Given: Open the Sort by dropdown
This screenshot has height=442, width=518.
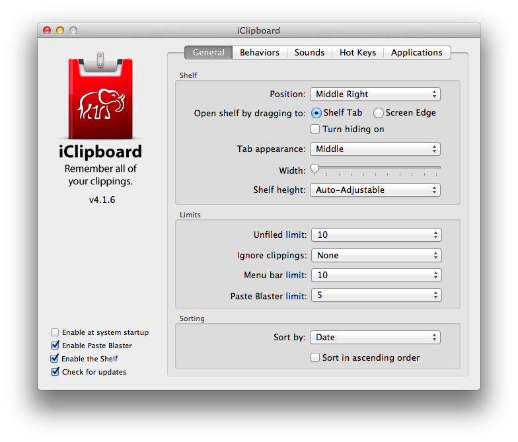Looking at the screenshot, I should tap(375, 338).
